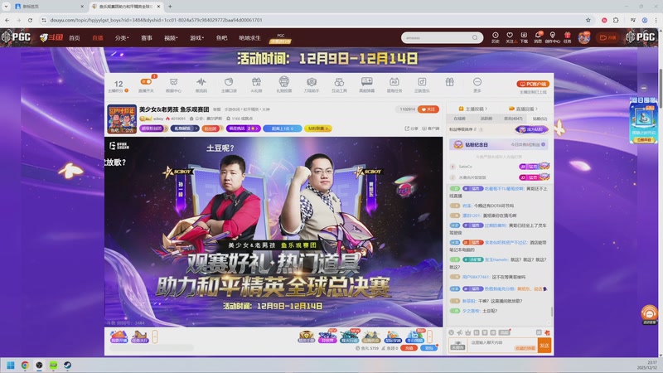Open the 关注 follow heart icon in header
663x373 pixels.
pos(510,37)
